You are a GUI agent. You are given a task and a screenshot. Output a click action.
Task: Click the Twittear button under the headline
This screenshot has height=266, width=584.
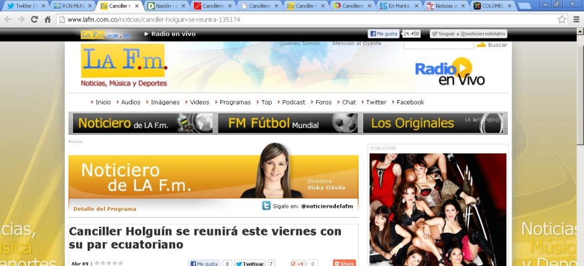(x=250, y=263)
